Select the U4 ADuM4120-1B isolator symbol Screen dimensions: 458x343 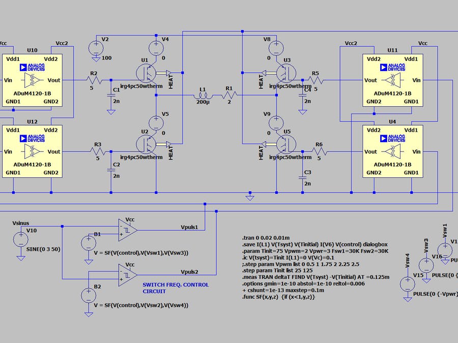(392, 152)
